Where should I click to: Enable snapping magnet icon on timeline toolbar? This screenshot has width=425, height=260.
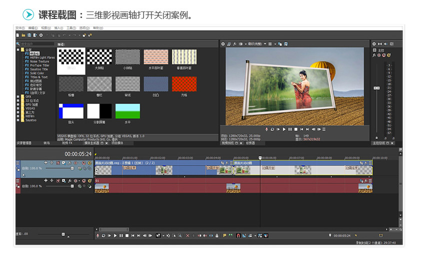(238, 235)
